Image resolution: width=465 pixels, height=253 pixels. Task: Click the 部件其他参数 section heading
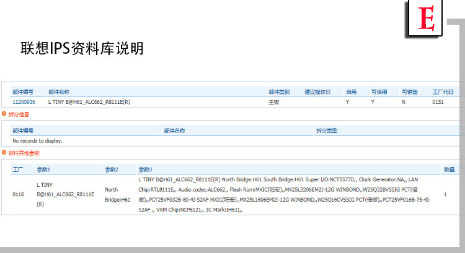(24, 153)
